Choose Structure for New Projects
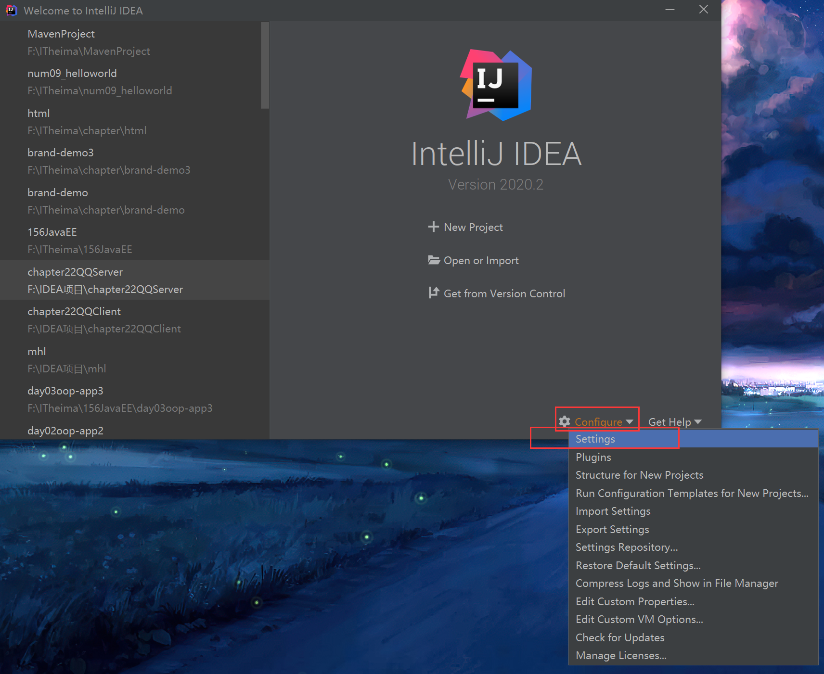Viewport: 824px width, 674px height. point(639,475)
